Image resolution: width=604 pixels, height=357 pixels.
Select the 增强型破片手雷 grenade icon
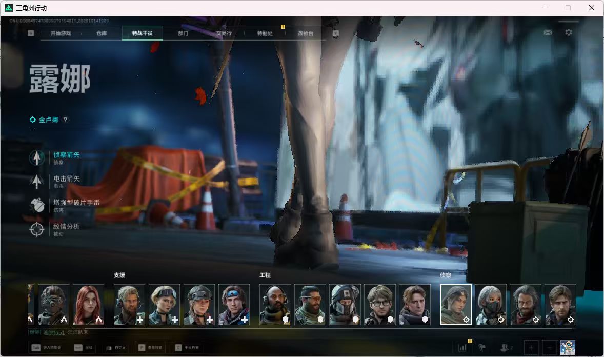[x=37, y=206]
